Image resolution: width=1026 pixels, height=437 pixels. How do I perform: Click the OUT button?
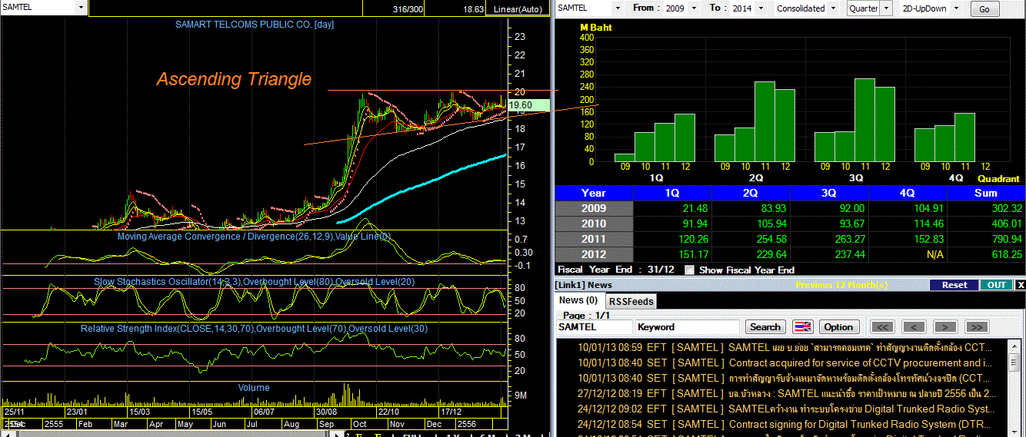pyautogui.click(x=996, y=285)
